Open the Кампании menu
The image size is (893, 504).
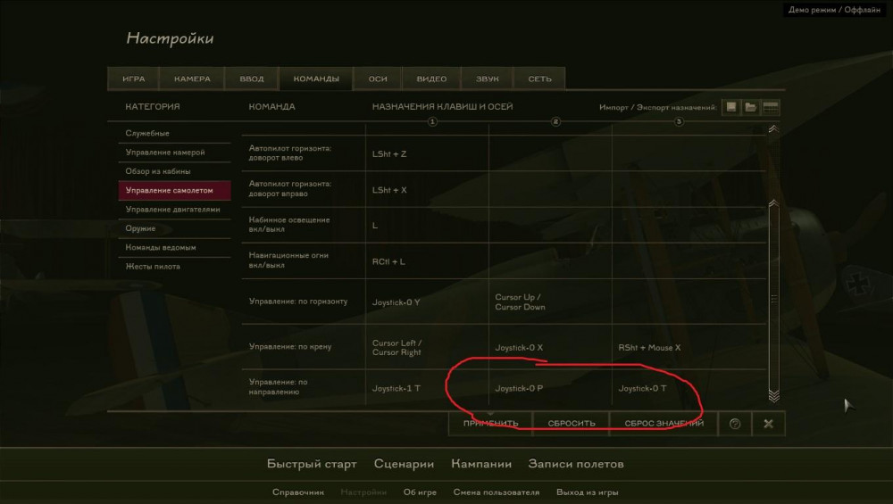[481, 464]
